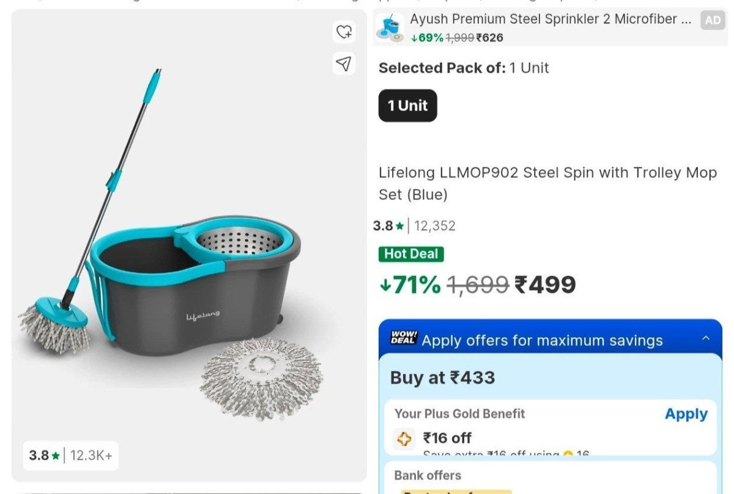Click the Buy at ₹433 offer text

pos(442,378)
